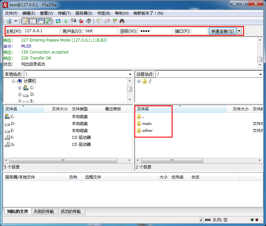Image resolution: width=266 pixels, height=226 pixels.
Task: Toggle local directory tree display
Action: coord(33,21)
